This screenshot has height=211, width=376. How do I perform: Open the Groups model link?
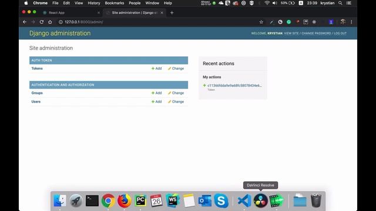click(x=37, y=93)
